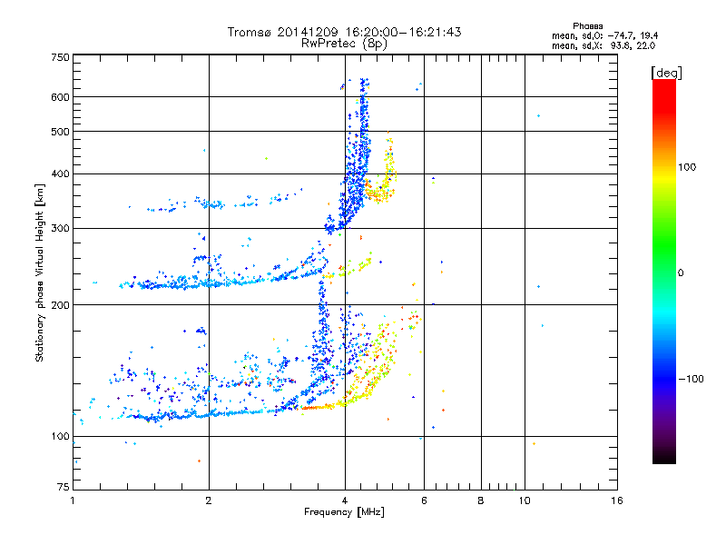Click the colorbar '100' tick label
Viewport: 726px width, 545px height.
(x=687, y=167)
